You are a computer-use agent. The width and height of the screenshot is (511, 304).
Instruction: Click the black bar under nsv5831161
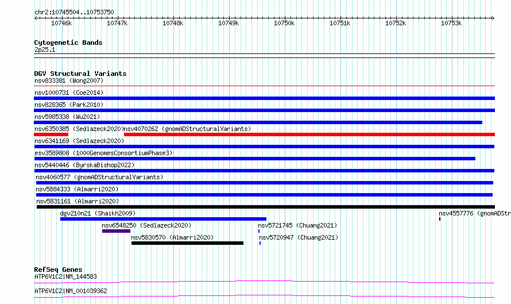point(266,207)
